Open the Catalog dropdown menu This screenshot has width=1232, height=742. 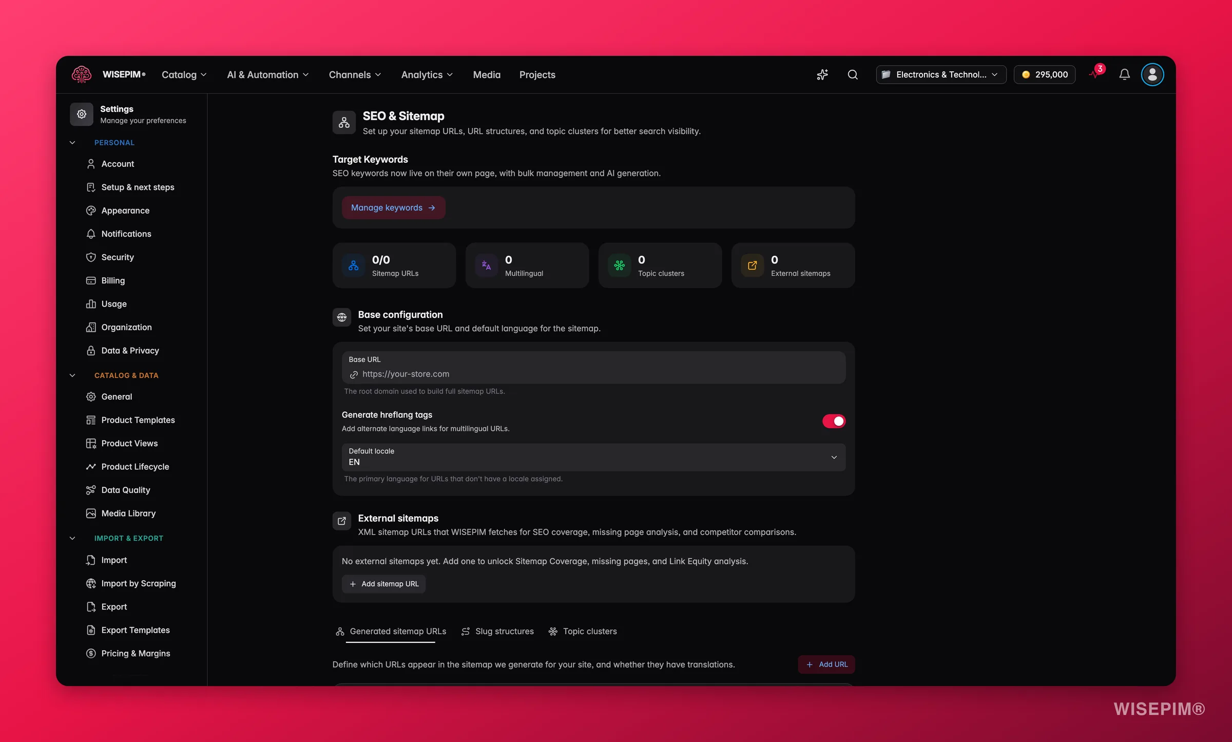(x=184, y=74)
